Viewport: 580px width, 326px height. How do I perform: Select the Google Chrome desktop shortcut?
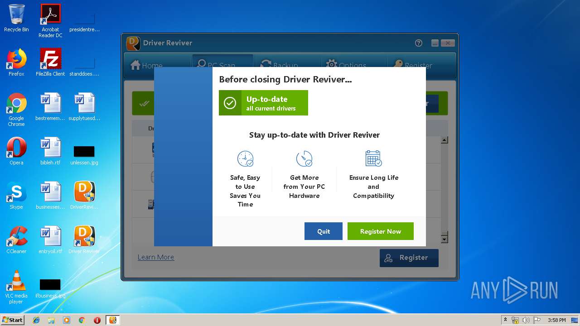(x=16, y=110)
